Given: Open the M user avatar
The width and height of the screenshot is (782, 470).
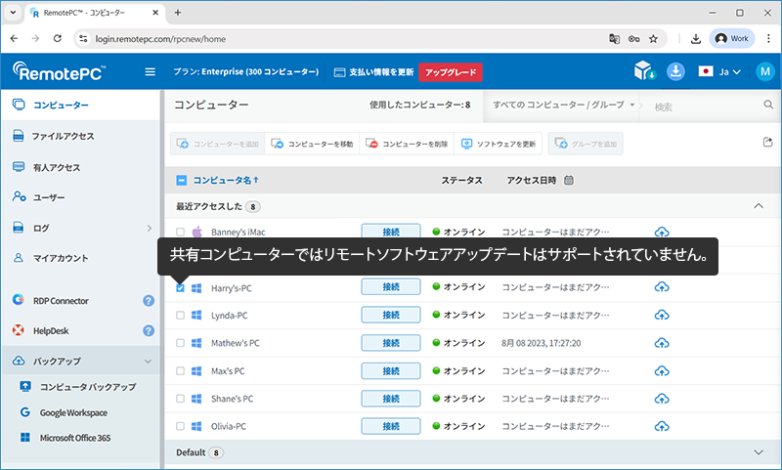Looking at the screenshot, I should pyautogui.click(x=765, y=71).
